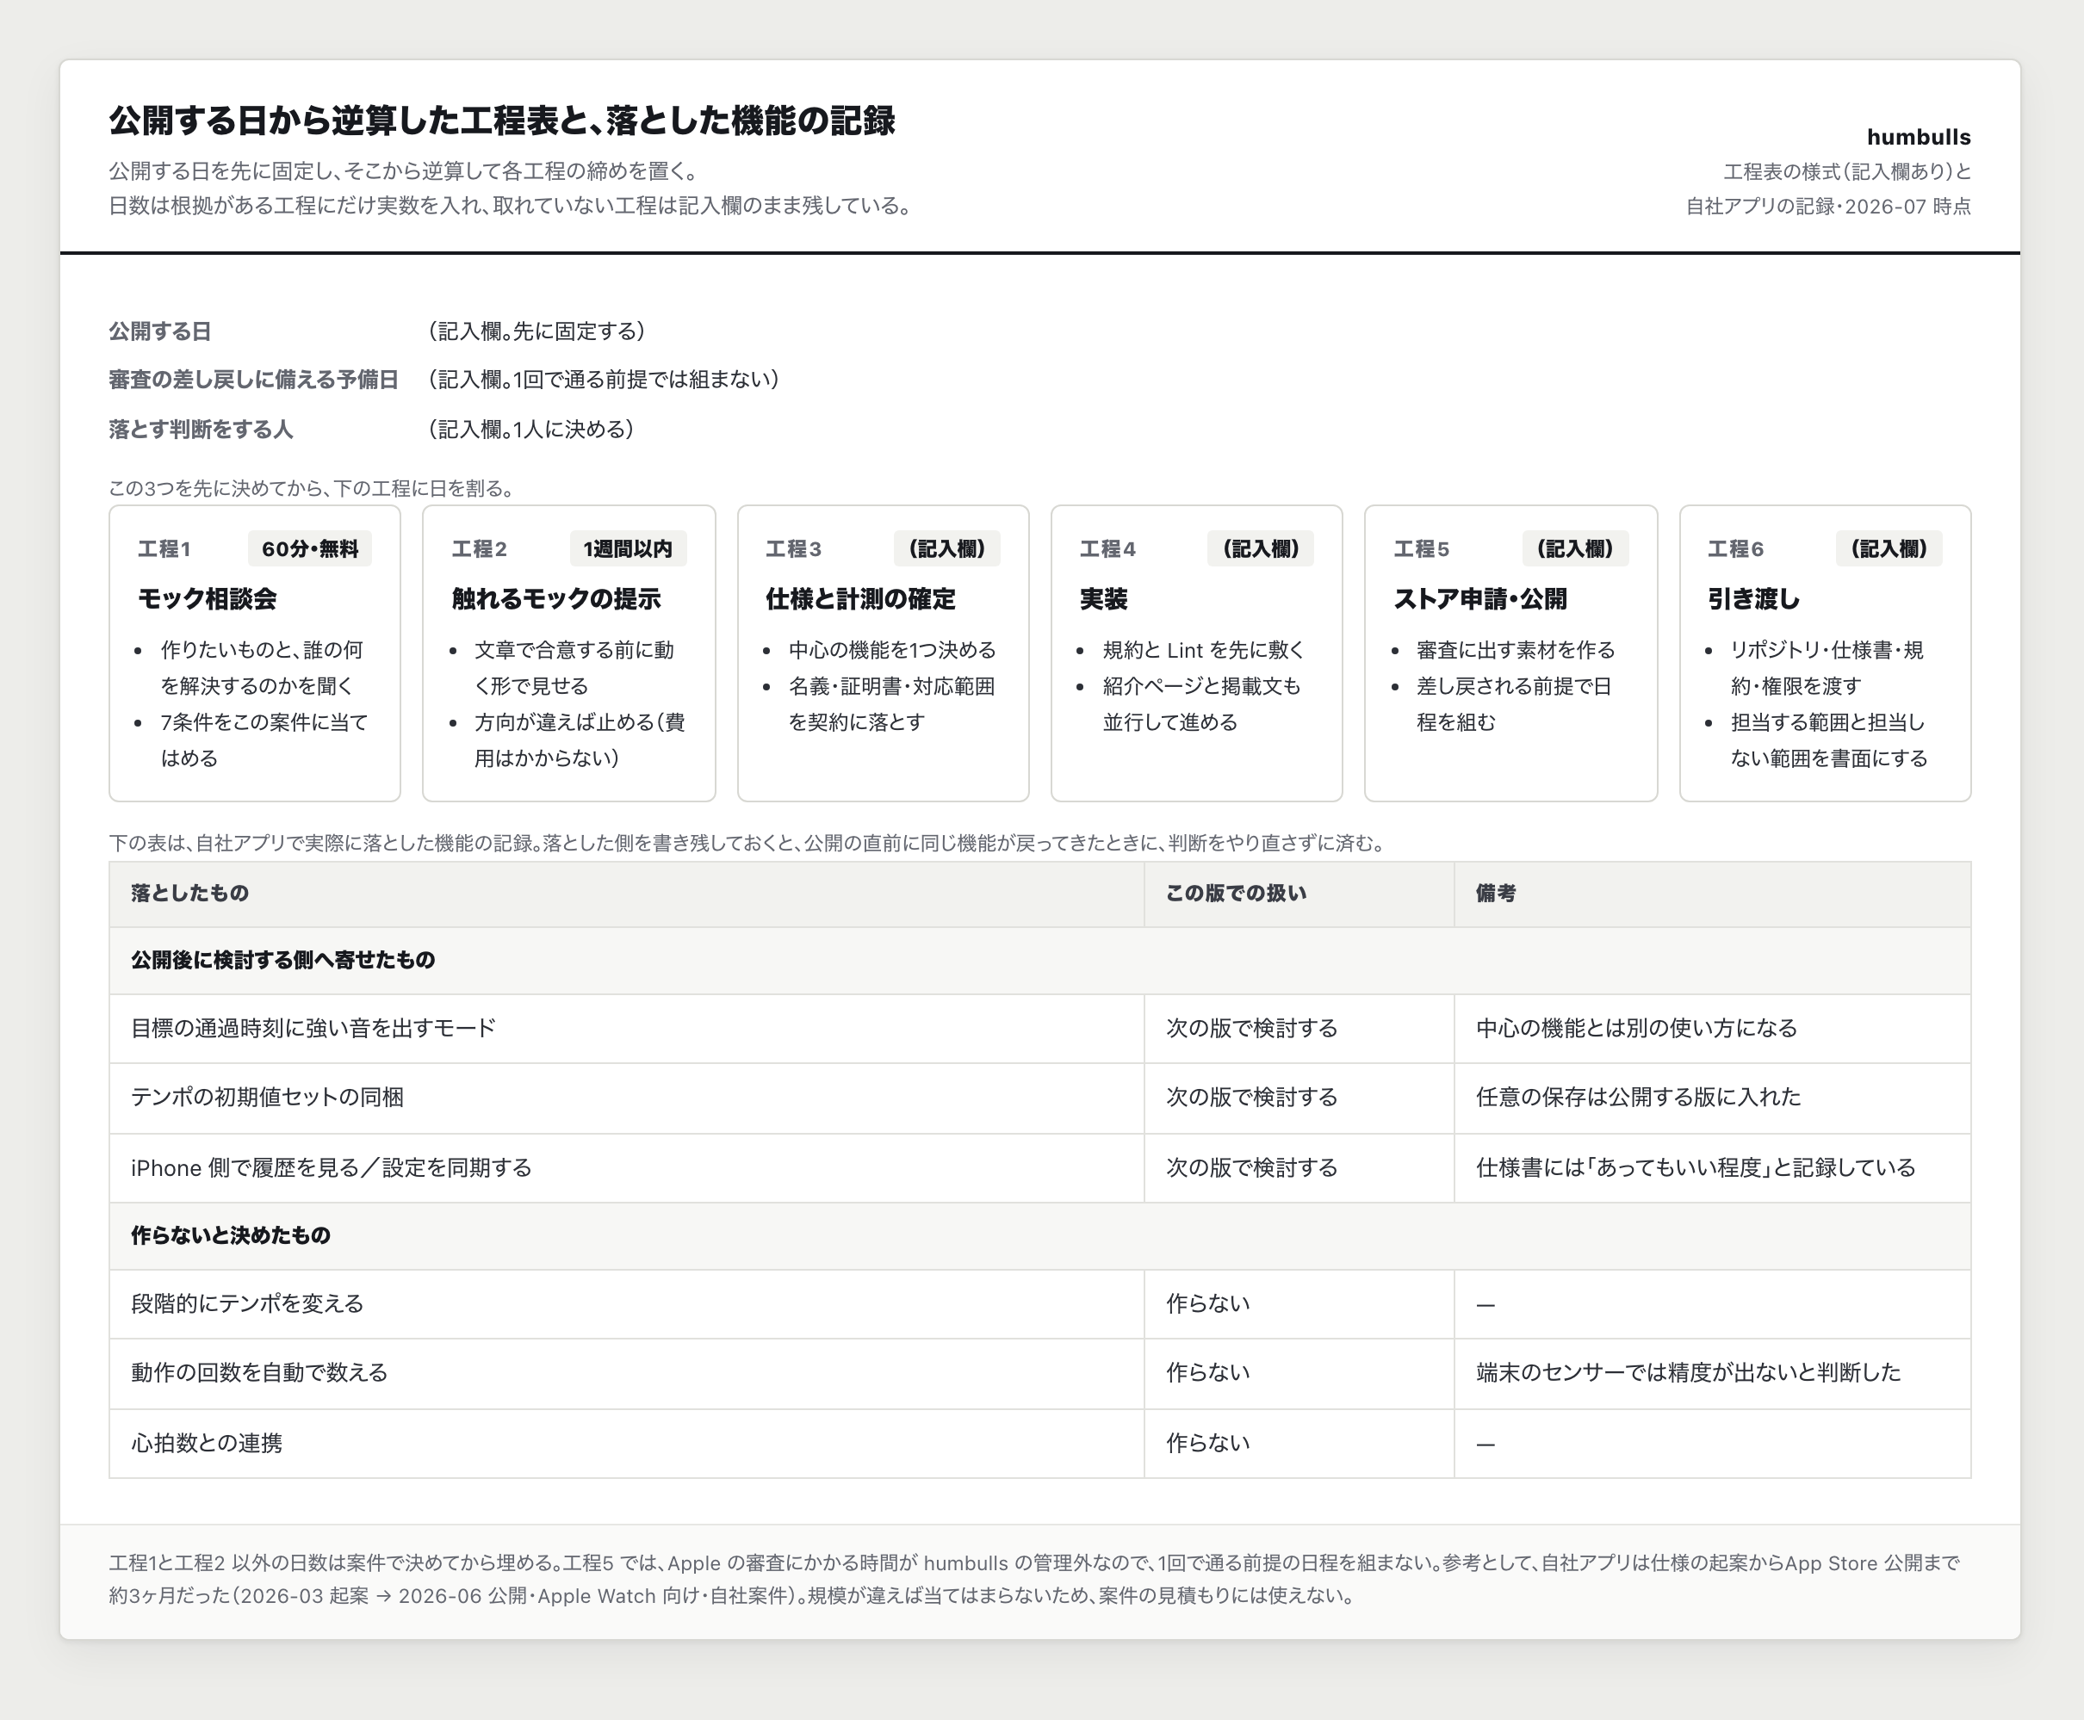Open the 実装 card title
This screenshot has height=1720, width=2084.
pyautogui.click(x=1103, y=598)
